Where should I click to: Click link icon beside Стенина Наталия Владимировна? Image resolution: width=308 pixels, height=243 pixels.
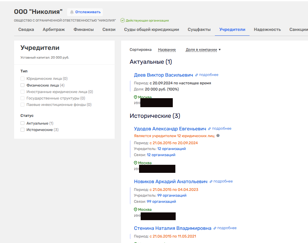pyautogui.click(x=215, y=228)
